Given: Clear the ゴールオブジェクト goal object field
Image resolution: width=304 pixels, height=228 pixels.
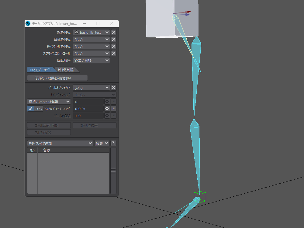Looking at the screenshot, I should click(114, 88).
